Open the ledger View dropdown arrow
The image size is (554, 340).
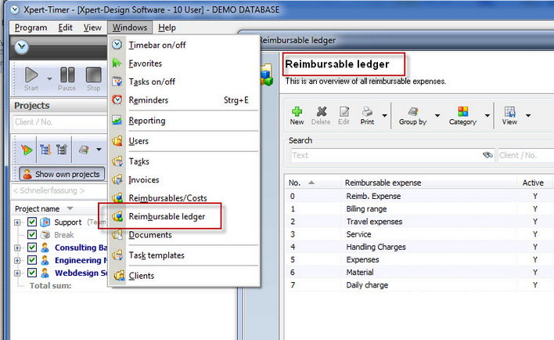[528, 116]
